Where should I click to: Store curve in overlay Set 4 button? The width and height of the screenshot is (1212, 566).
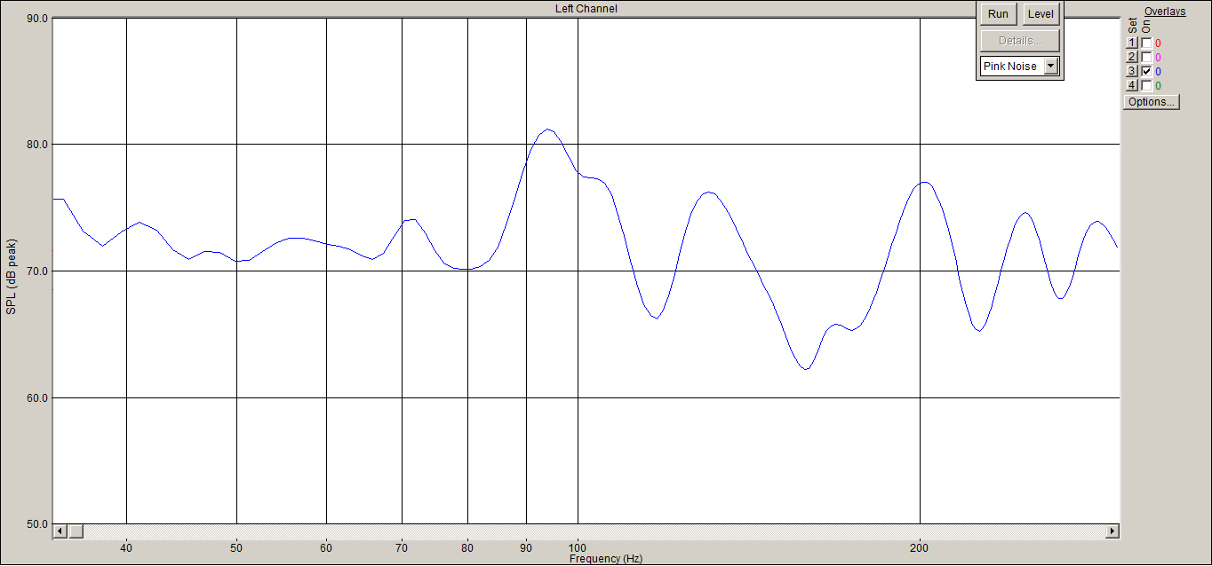[x=1132, y=85]
